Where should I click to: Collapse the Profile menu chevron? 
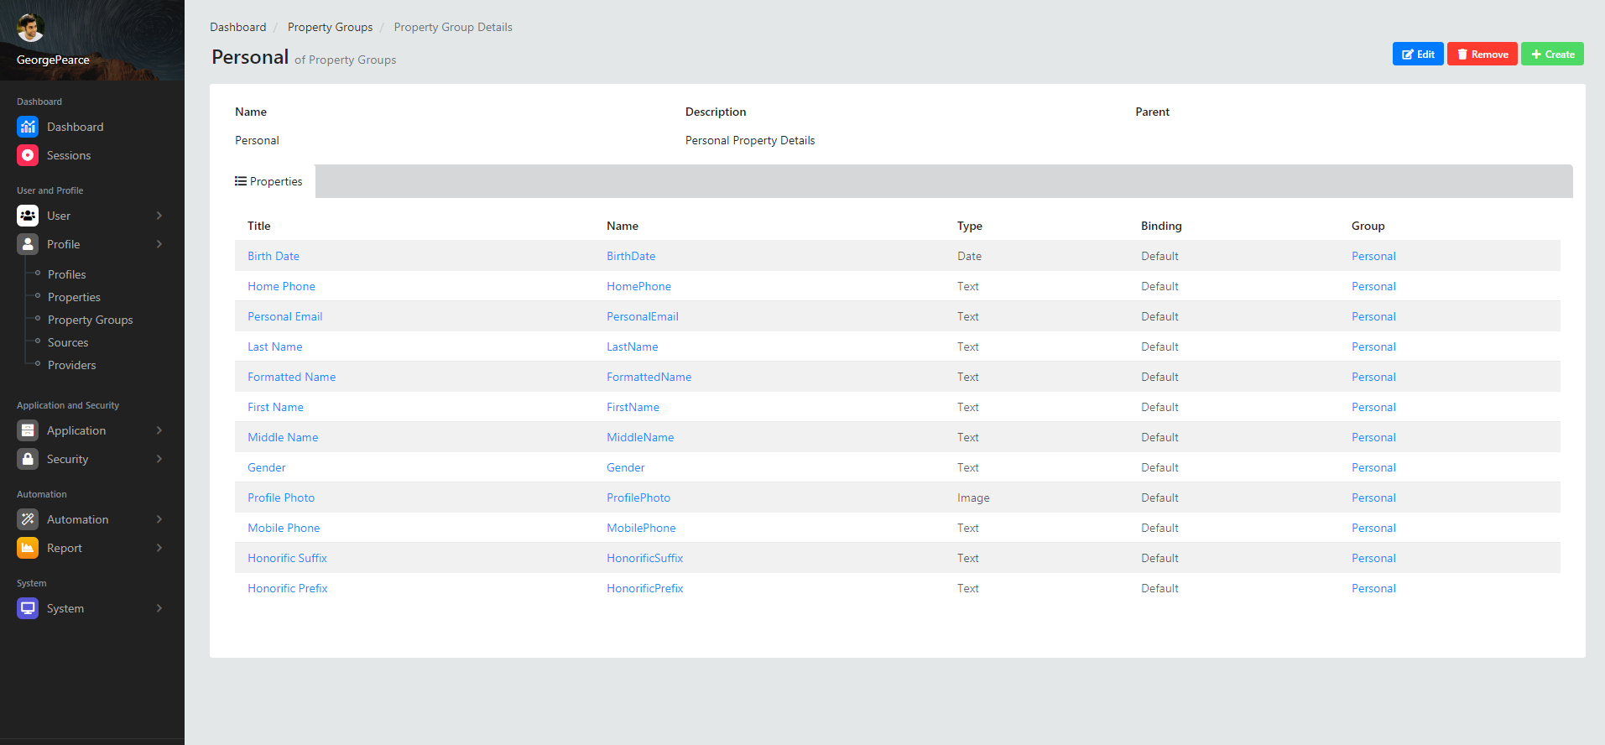click(159, 244)
